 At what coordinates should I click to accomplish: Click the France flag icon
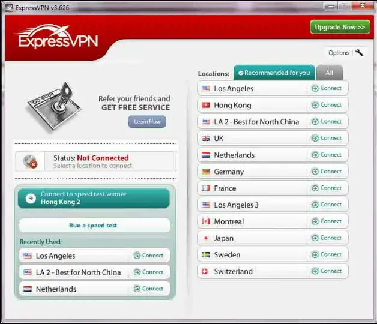(205, 188)
